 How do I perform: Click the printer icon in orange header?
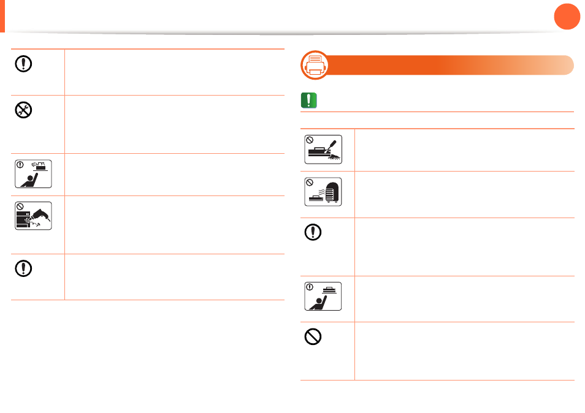point(315,65)
